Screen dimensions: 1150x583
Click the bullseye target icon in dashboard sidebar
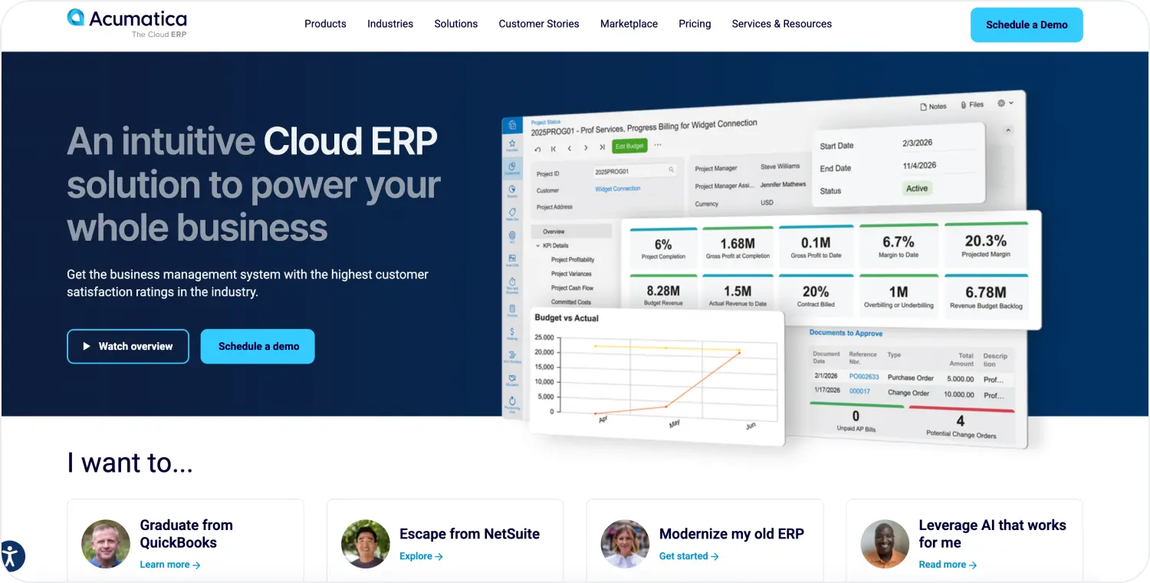[512, 237]
